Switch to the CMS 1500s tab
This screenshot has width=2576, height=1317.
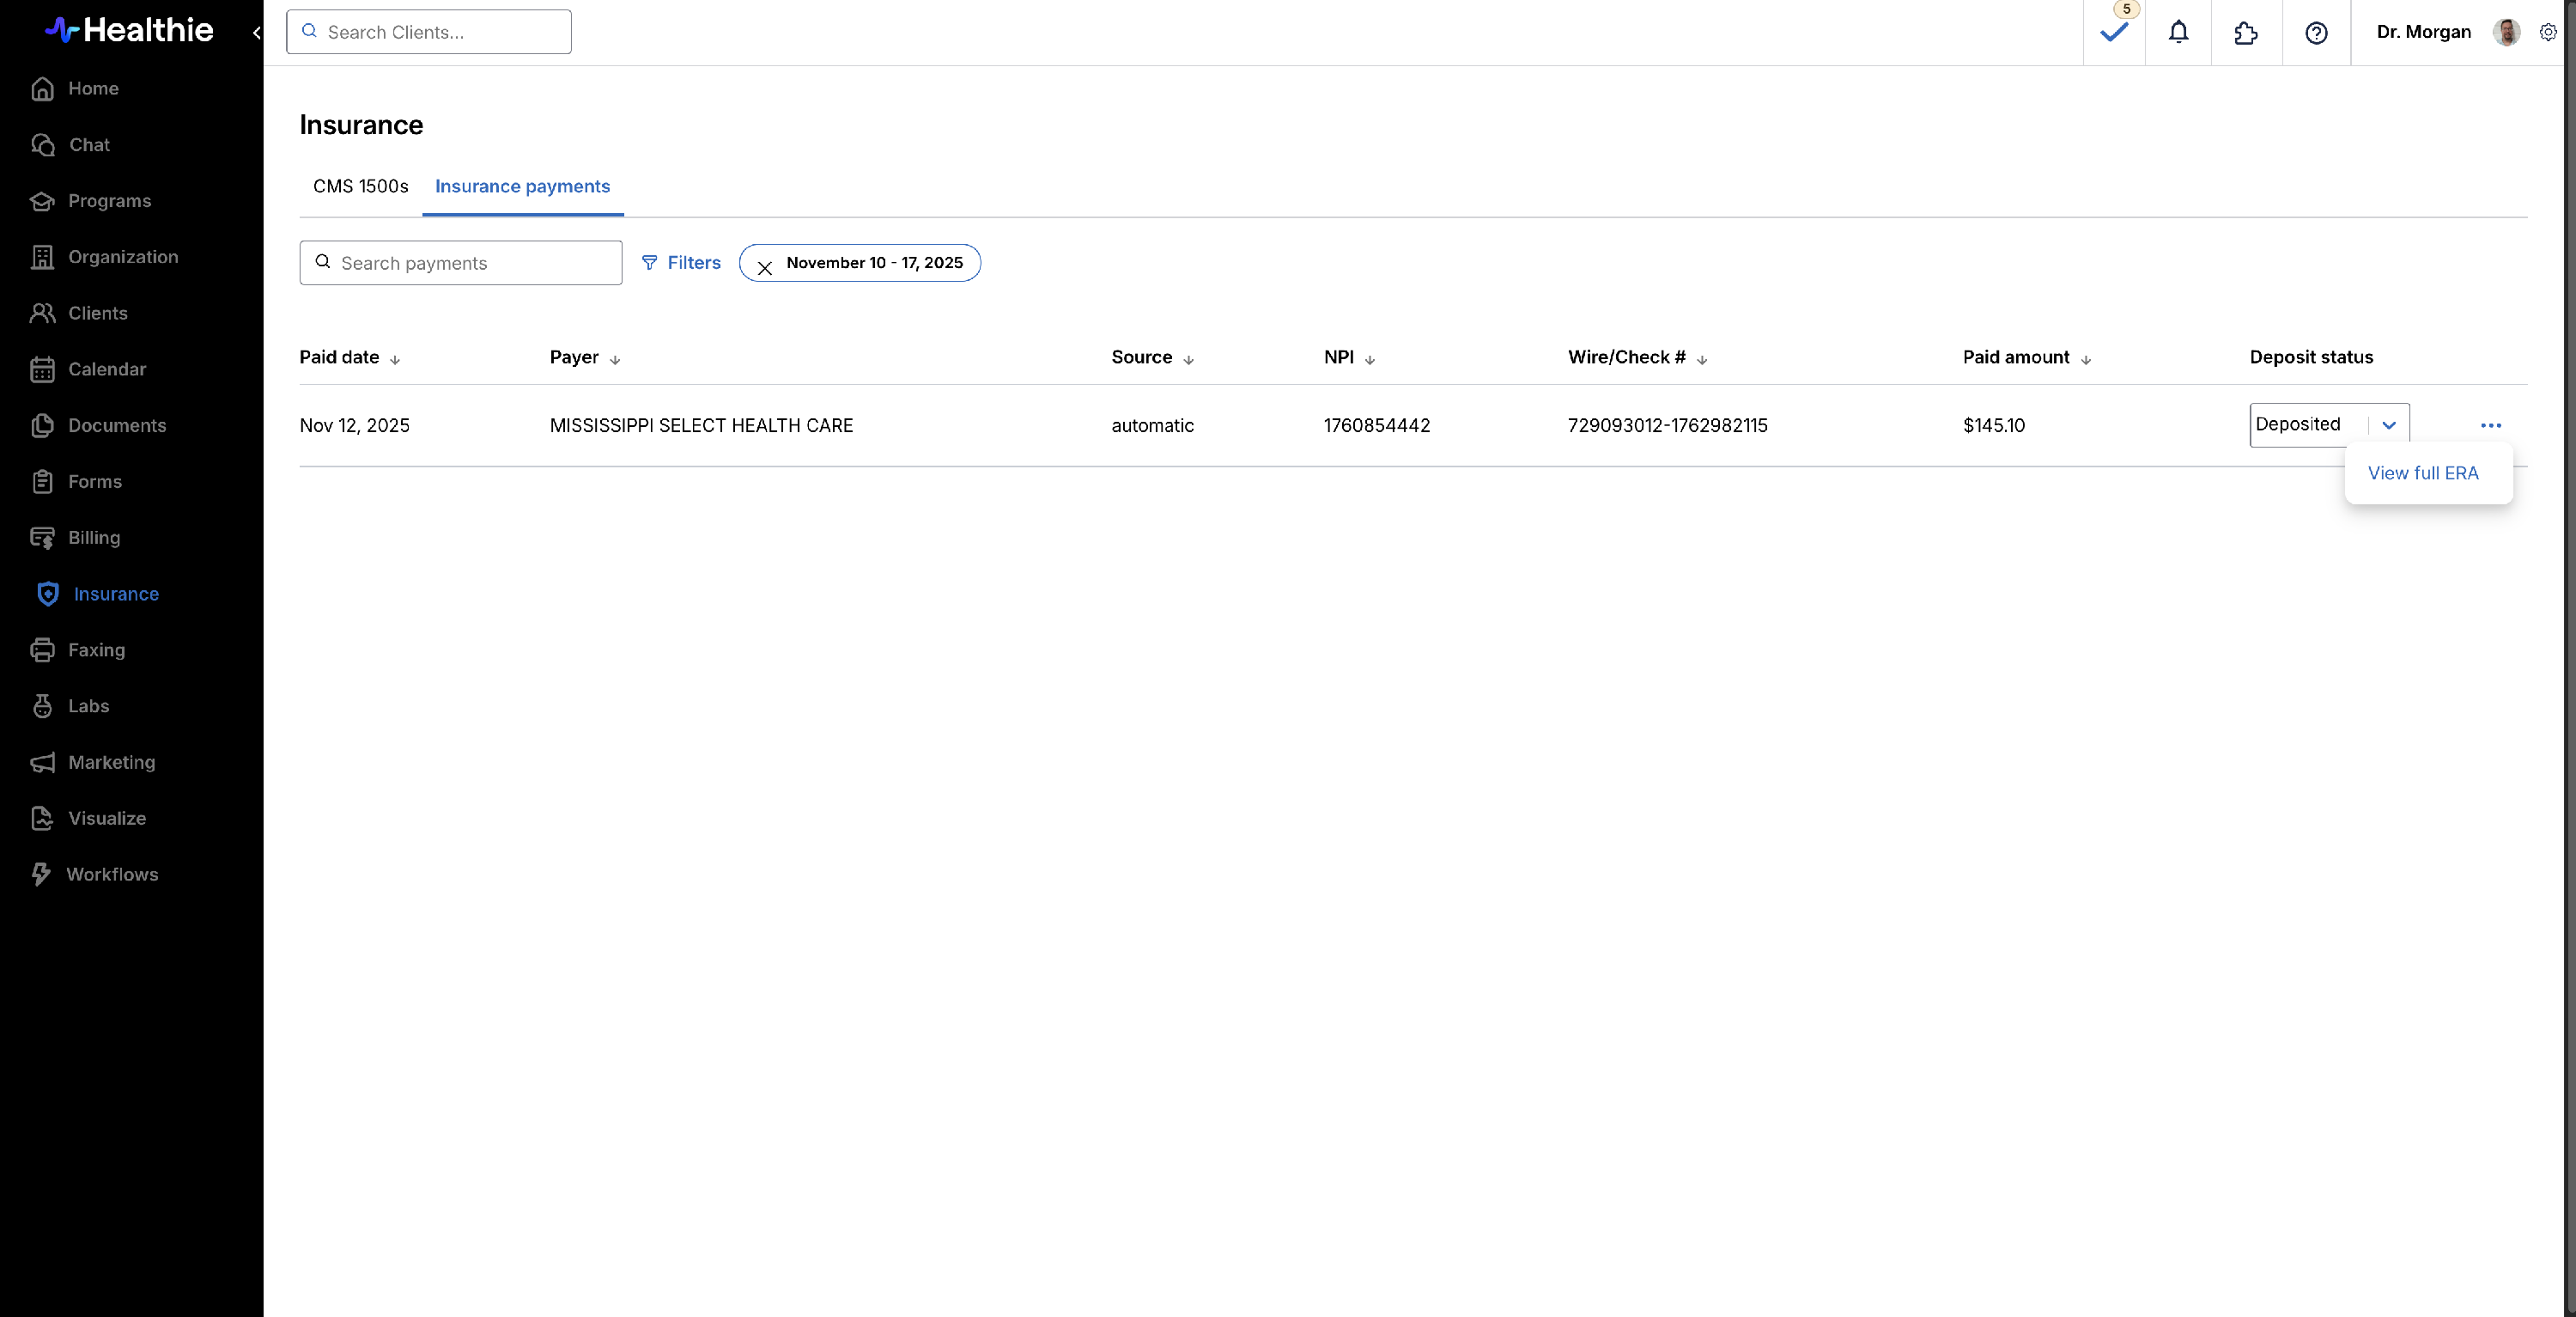click(x=360, y=186)
